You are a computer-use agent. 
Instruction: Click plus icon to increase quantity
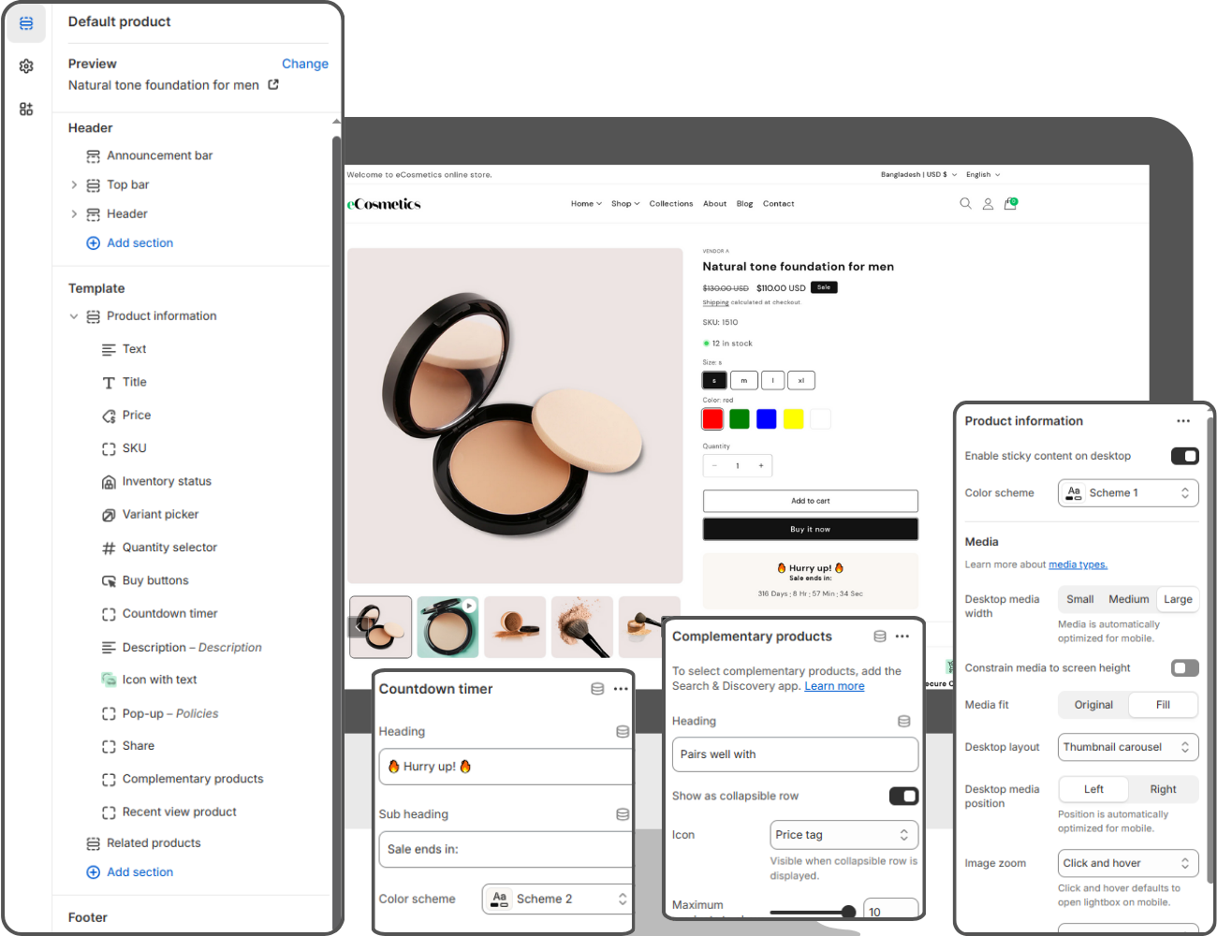click(x=761, y=465)
